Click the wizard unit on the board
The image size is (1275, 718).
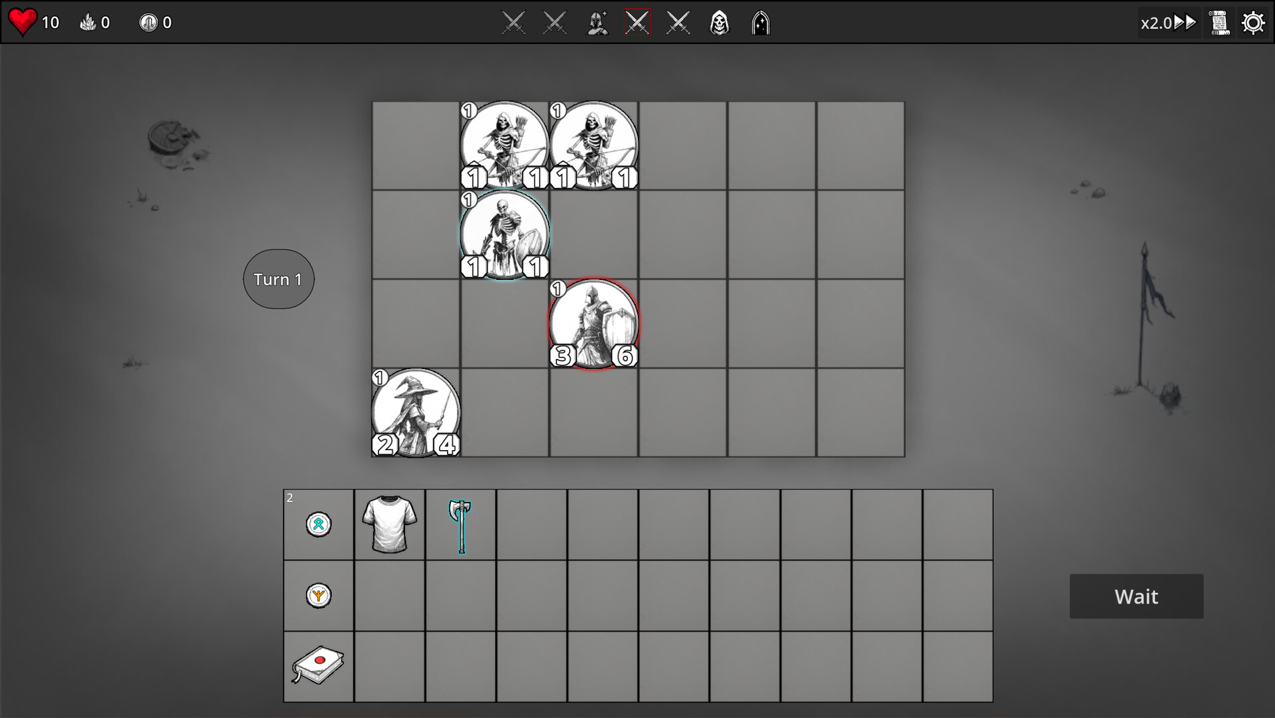point(416,412)
